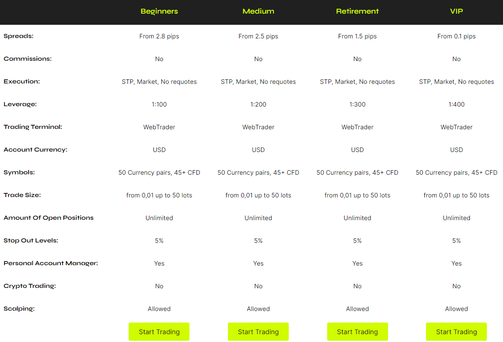Screen dimensions: 503x342
Task: Click the Medium 1:200 leverage value
Action: [x=259, y=104]
